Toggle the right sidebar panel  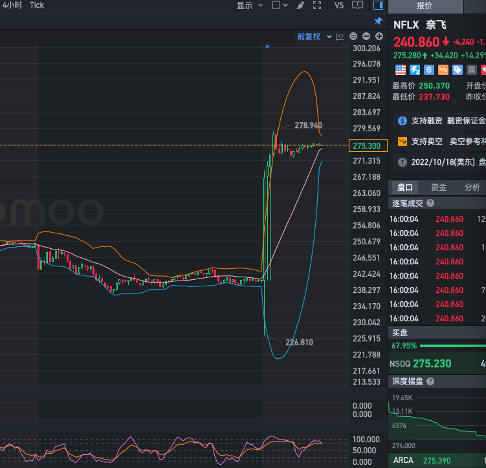coord(378,5)
